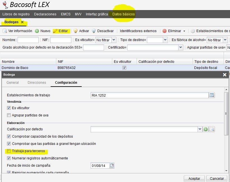230x182 pixels.
Task: Open the EMCS menu
Action: (x=66, y=14)
